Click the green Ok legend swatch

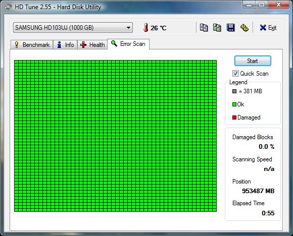point(234,104)
